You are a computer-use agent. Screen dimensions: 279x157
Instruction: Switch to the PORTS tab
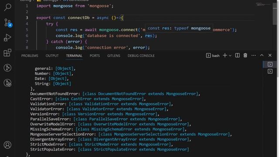pos(95,56)
